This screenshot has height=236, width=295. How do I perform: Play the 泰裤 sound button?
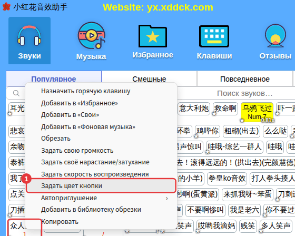click(17, 163)
